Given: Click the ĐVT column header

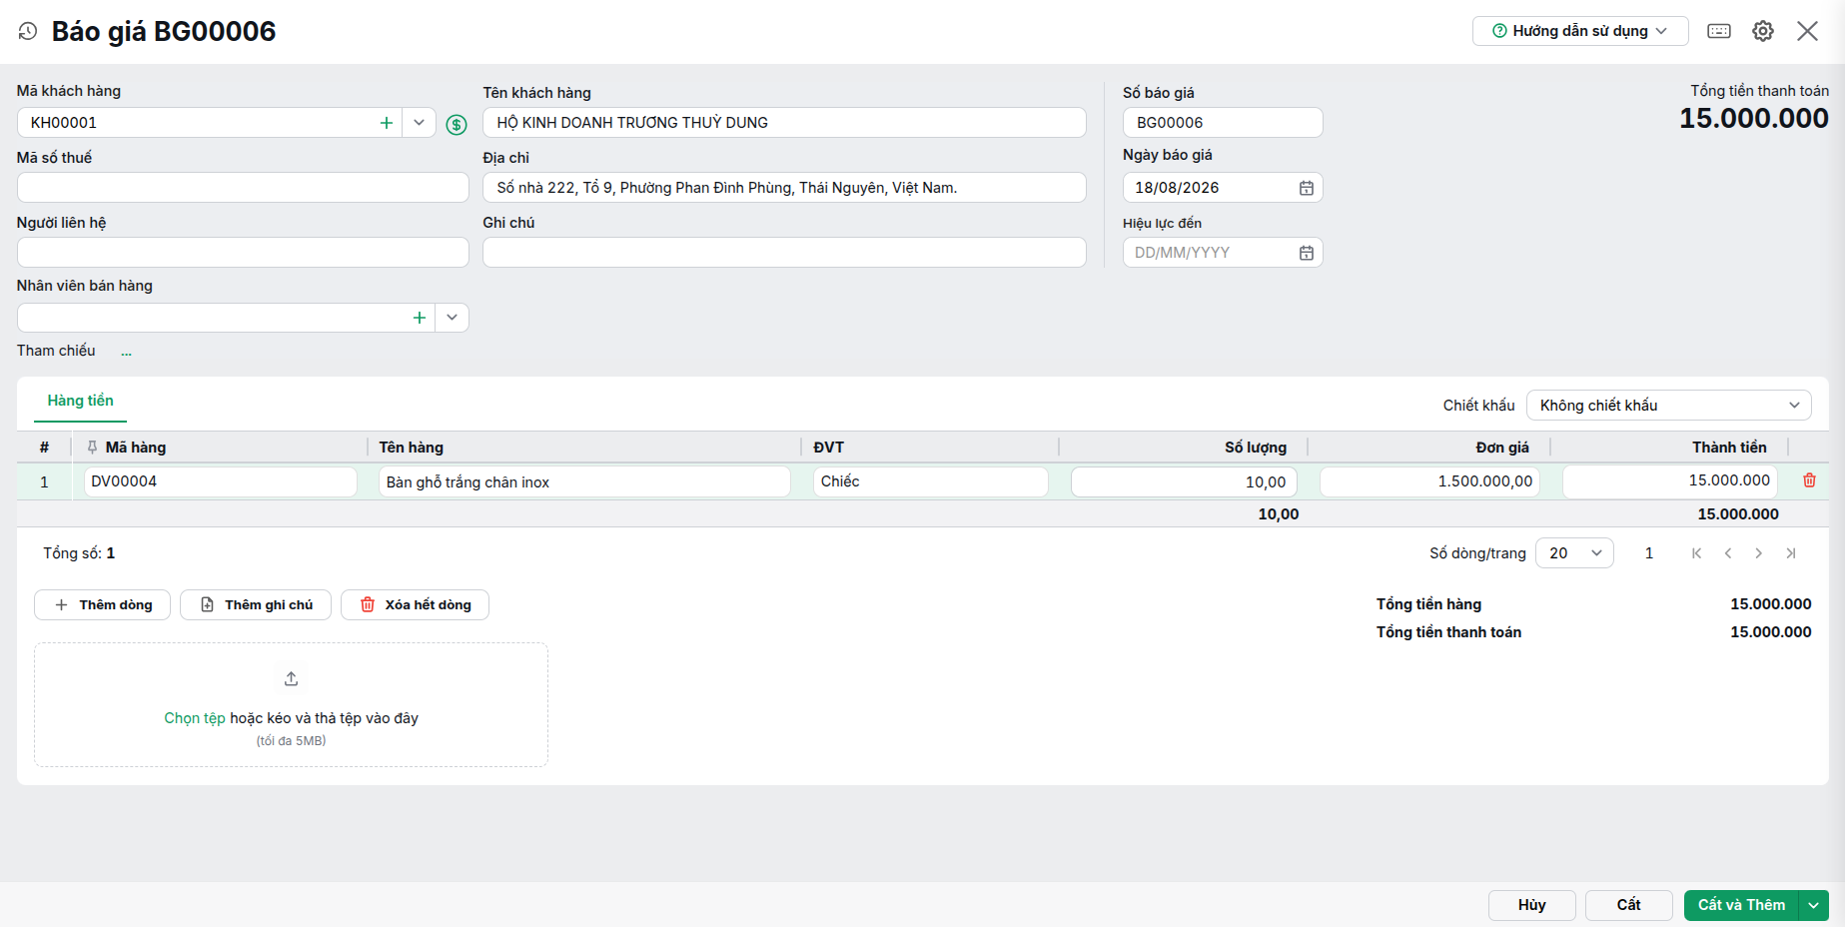Looking at the screenshot, I should click(828, 448).
